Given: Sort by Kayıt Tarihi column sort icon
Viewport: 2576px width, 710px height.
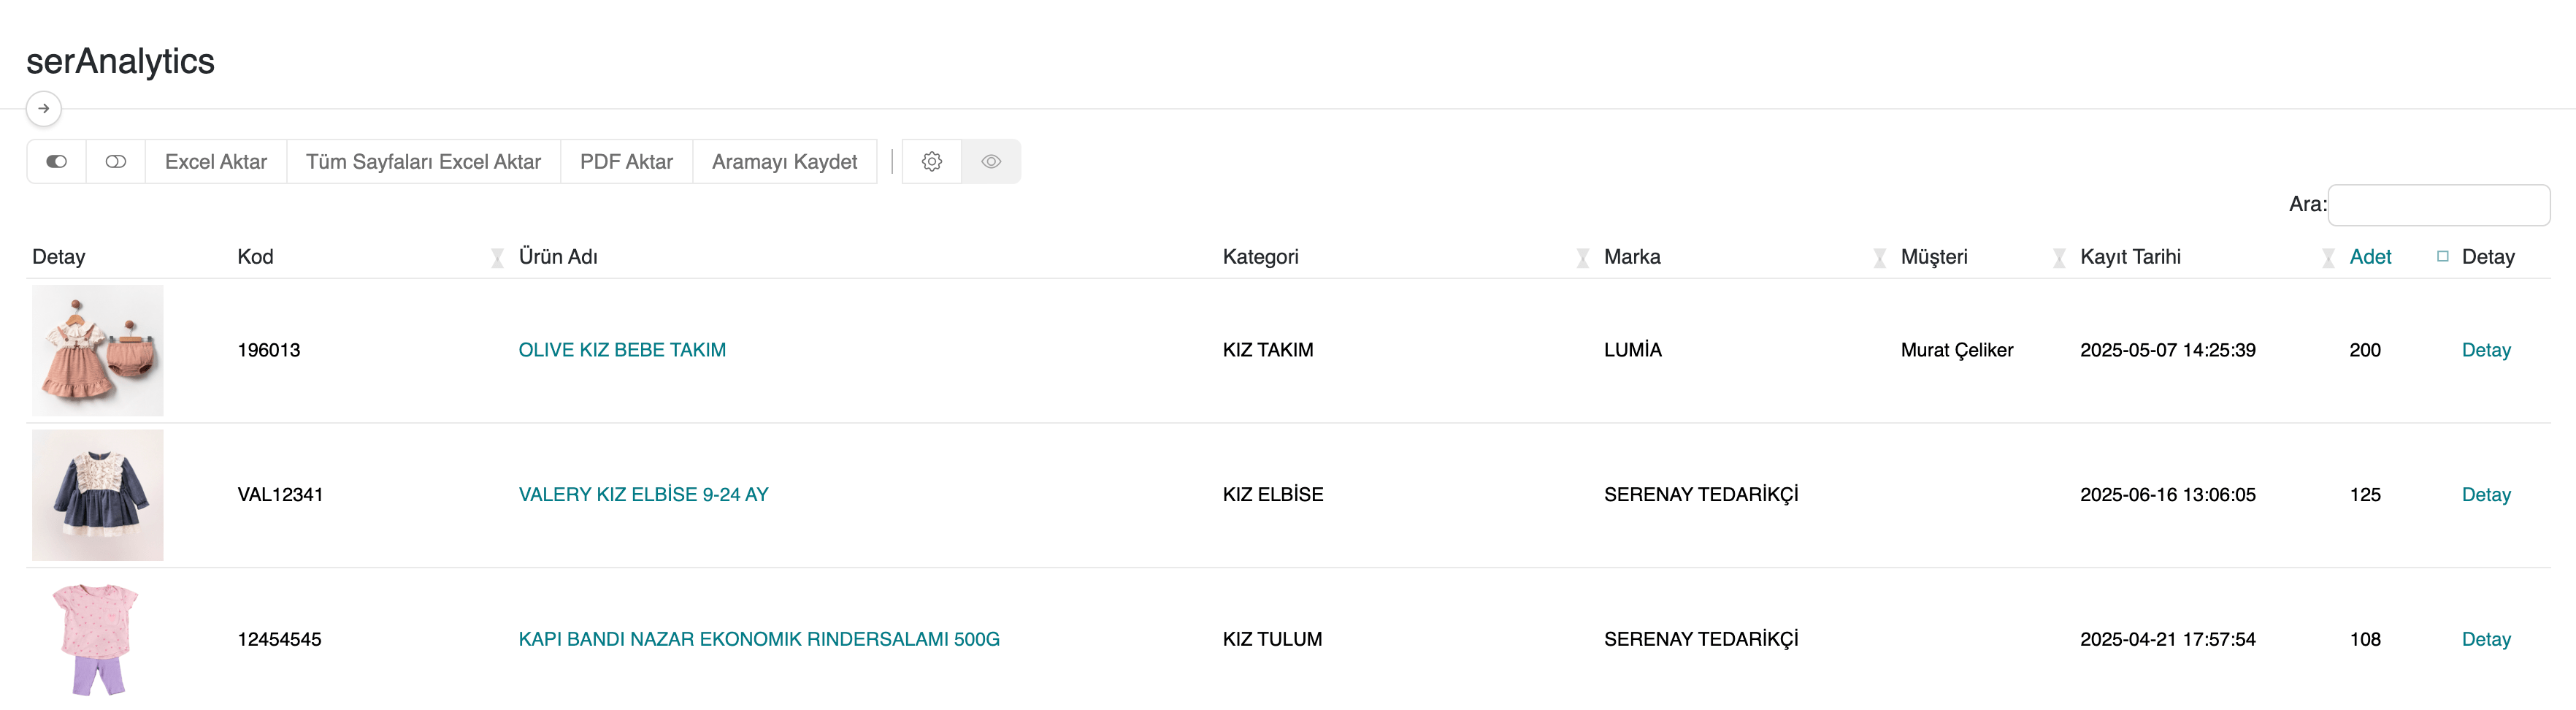Looking at the screenshot, I should pyautogui.click(x=2328, y=258).
